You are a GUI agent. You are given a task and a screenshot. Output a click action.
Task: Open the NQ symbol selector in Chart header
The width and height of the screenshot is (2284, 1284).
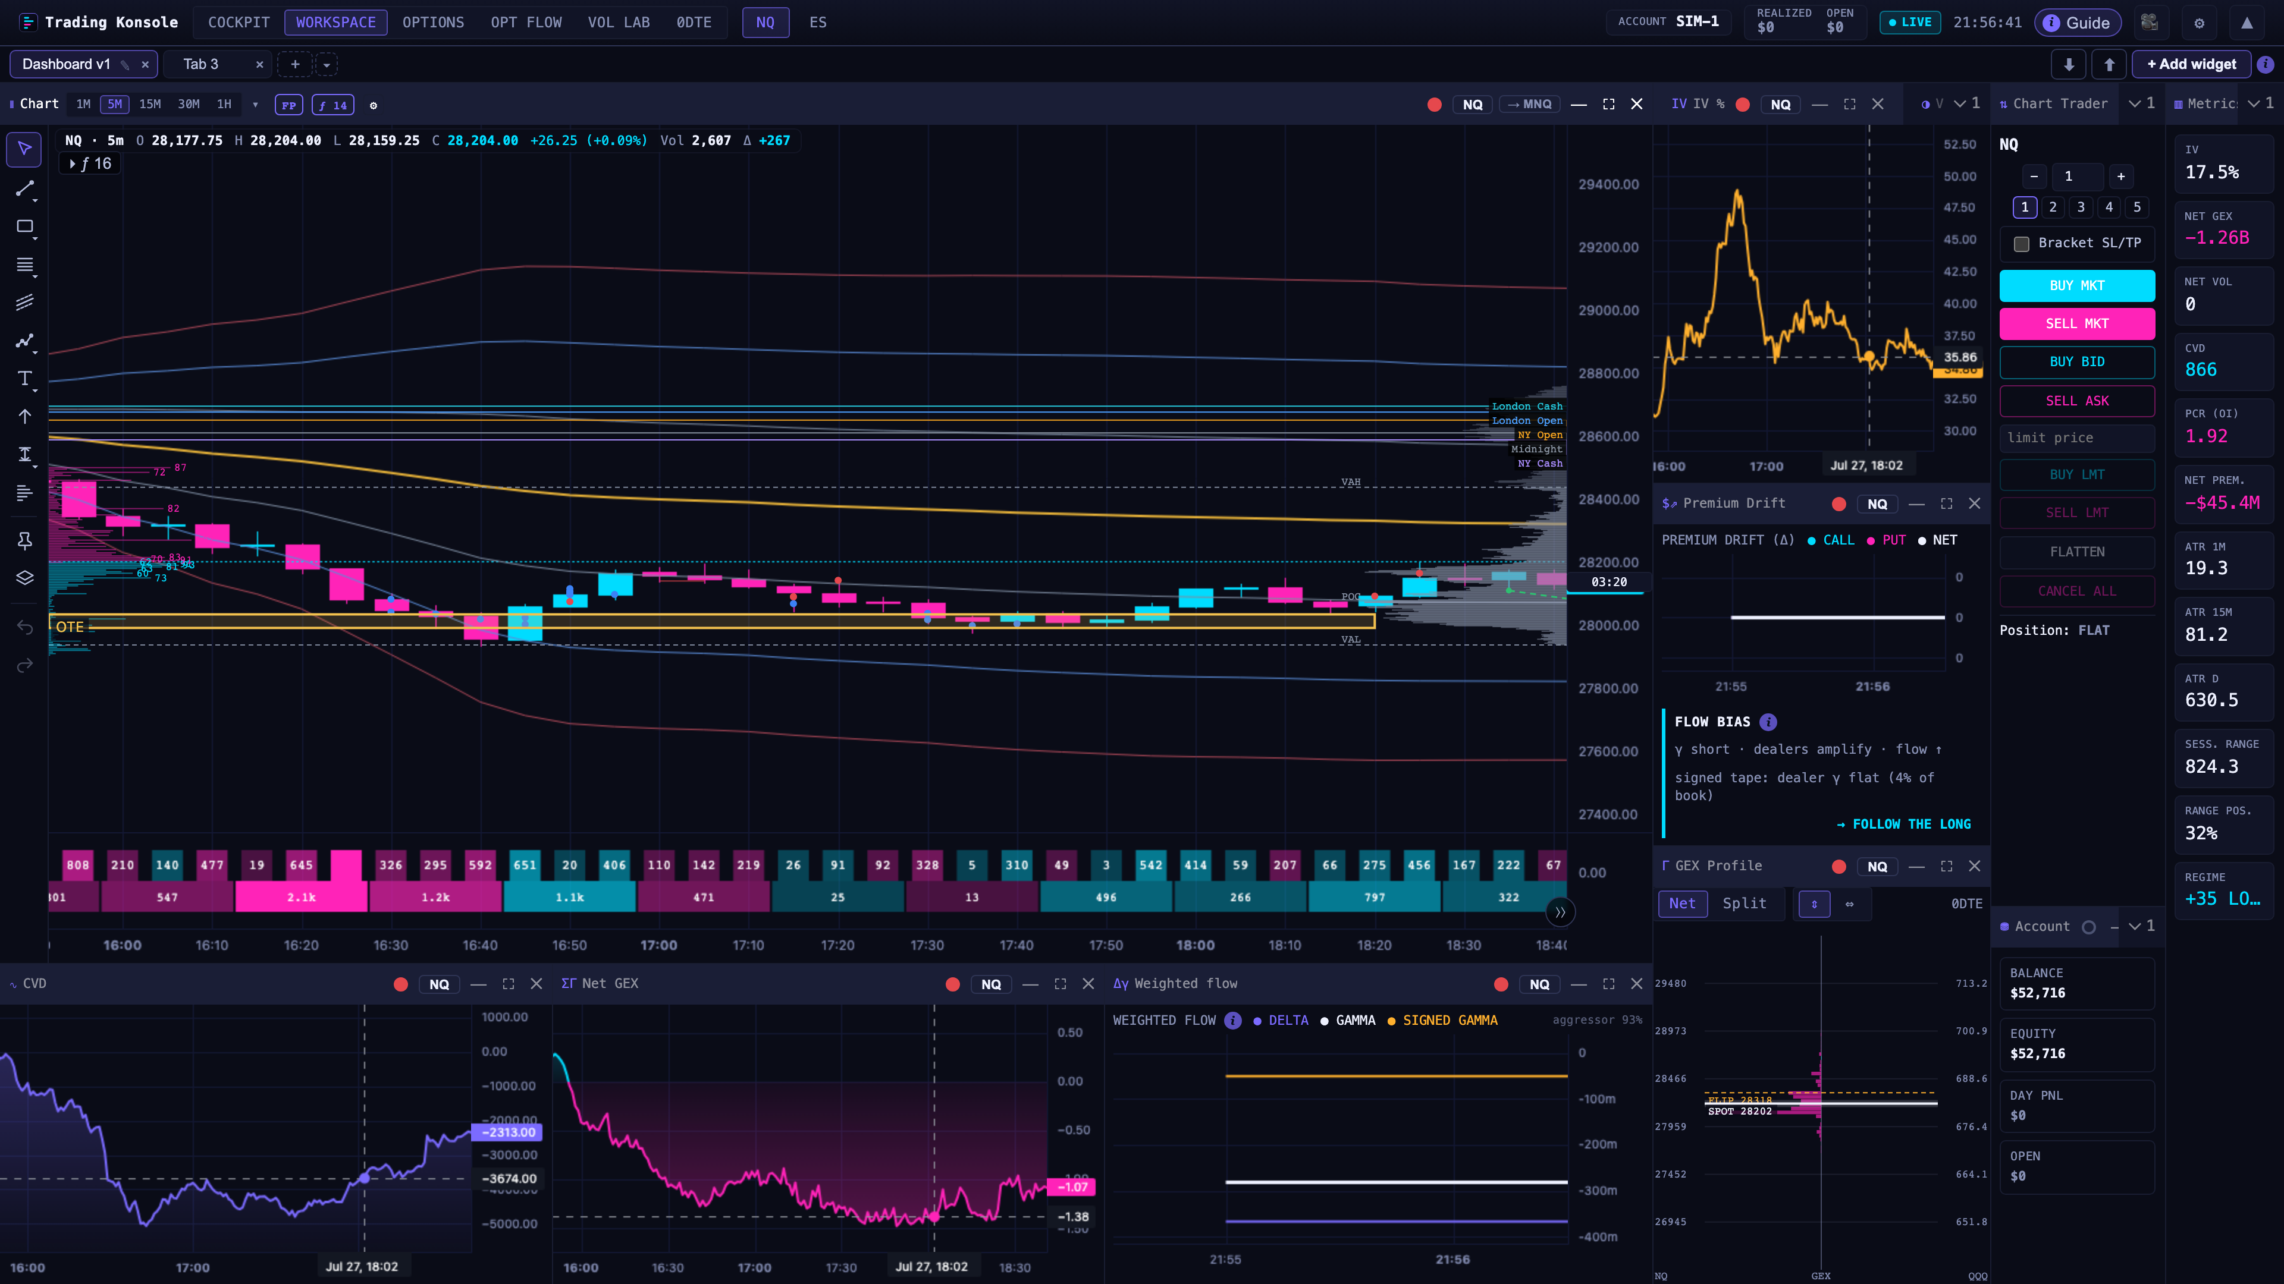(x=1473, y=105)
